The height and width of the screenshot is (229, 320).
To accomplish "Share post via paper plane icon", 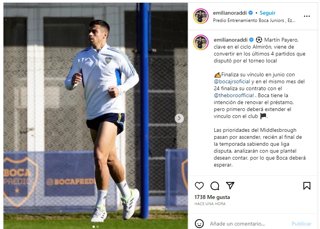I will coord(230,185).
